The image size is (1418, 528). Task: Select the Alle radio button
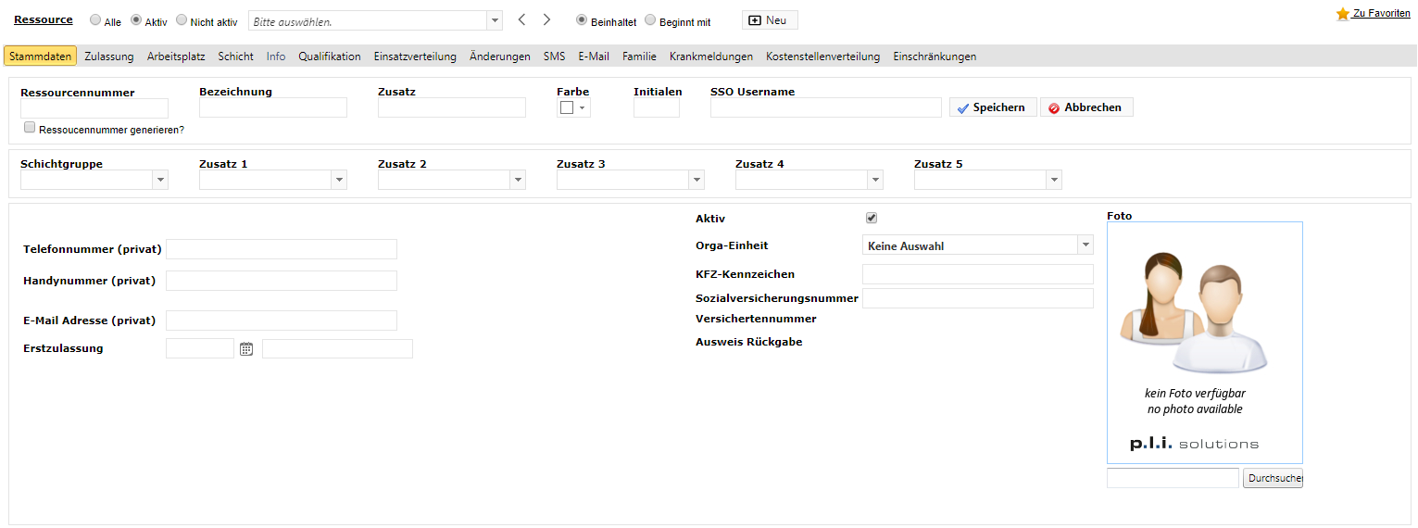click(95, 19)
